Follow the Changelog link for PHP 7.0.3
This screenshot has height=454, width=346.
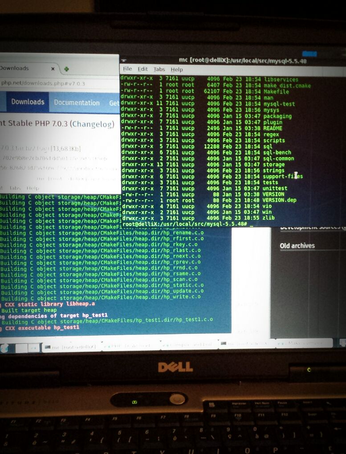(93, 124)
